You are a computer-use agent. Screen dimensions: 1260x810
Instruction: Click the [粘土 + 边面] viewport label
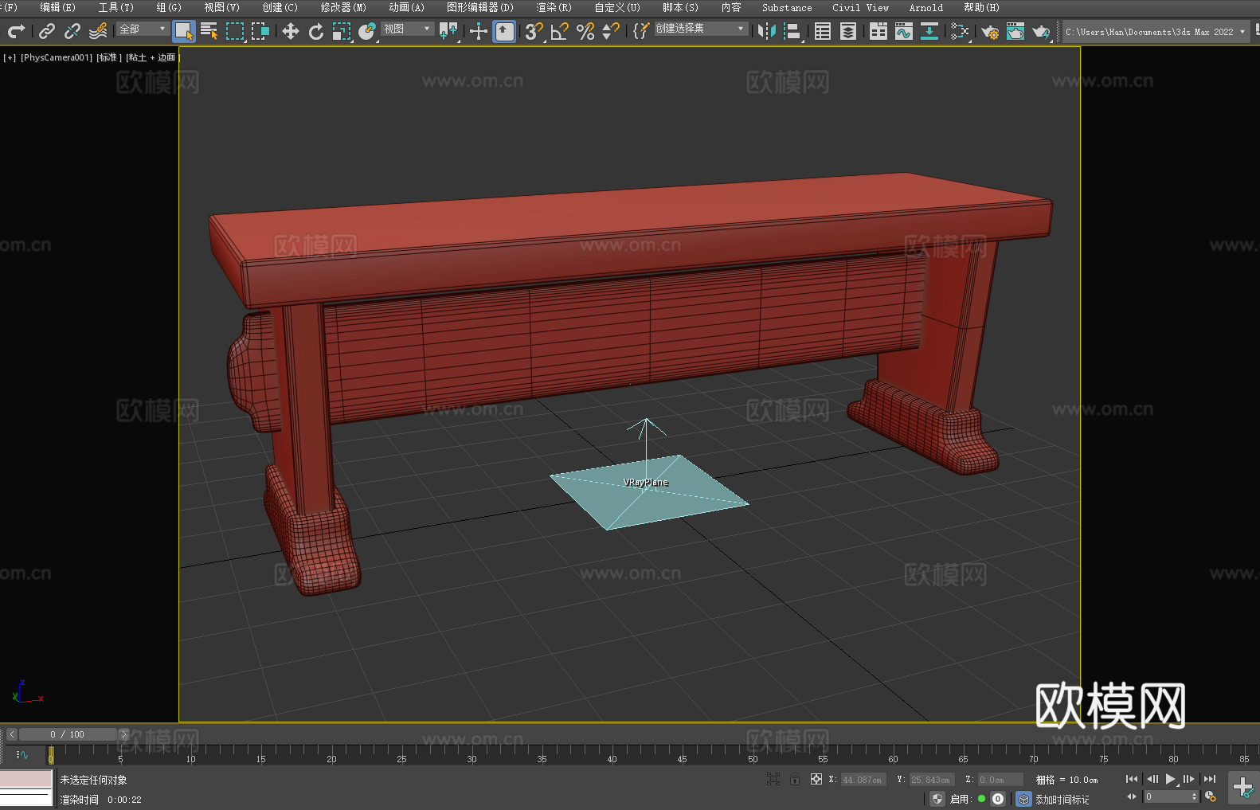[152, 57]
